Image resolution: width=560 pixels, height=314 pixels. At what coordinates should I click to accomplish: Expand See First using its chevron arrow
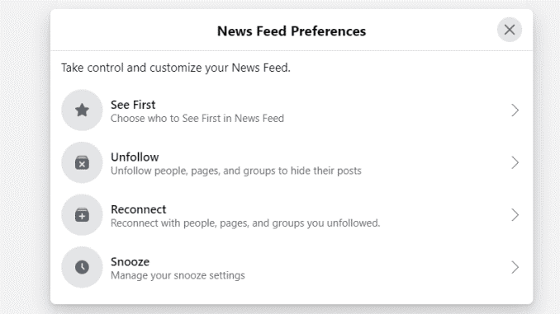coord(515,110)
